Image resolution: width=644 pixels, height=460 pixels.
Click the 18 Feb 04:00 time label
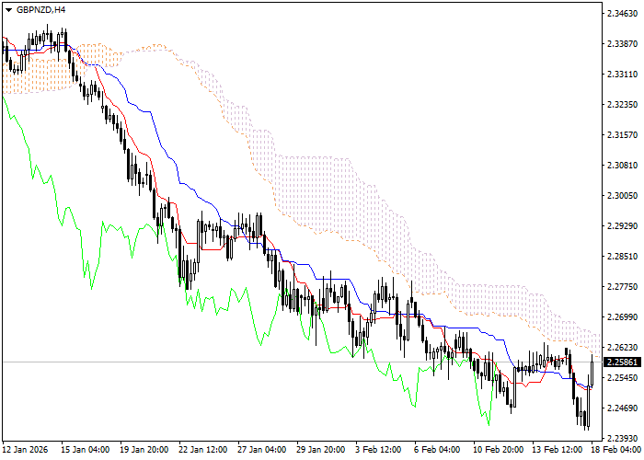point(616,450)
